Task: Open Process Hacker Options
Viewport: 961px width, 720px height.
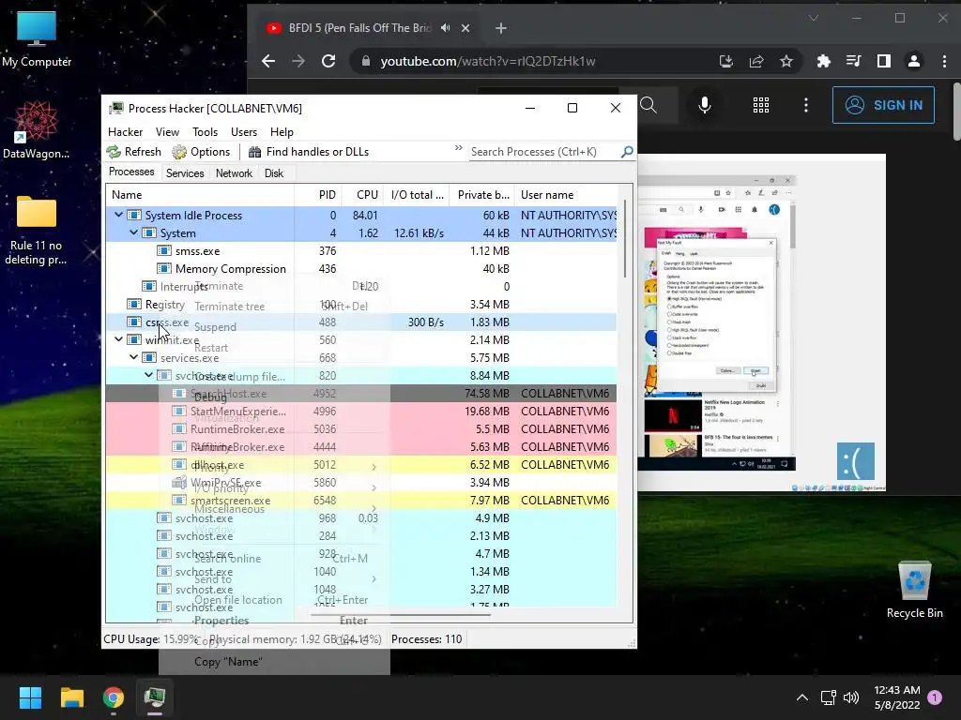Action: pyautogui.click(x=201, y=152)
